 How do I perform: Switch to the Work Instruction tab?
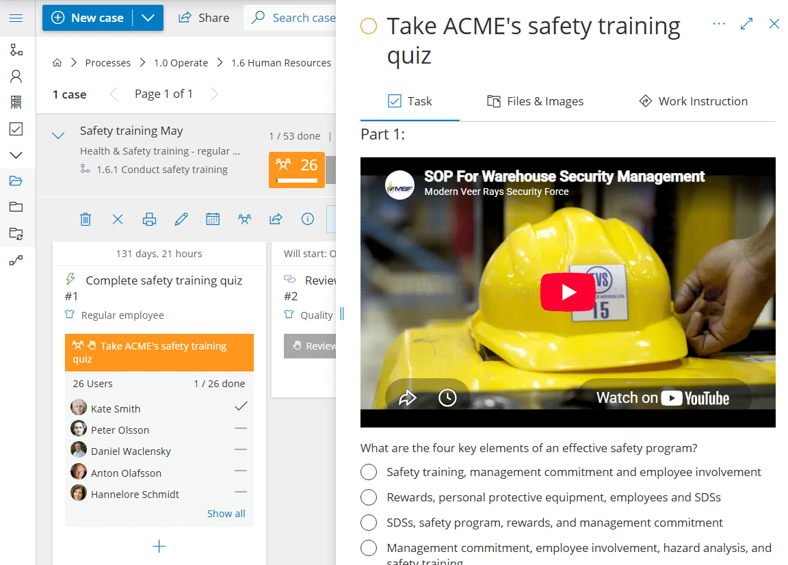click(694, 101)
